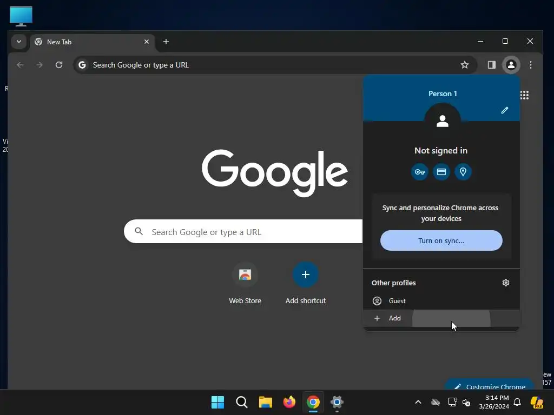554x415 pixels.
Task: Edit profile with the pencil icon
Action: [505, 110]
